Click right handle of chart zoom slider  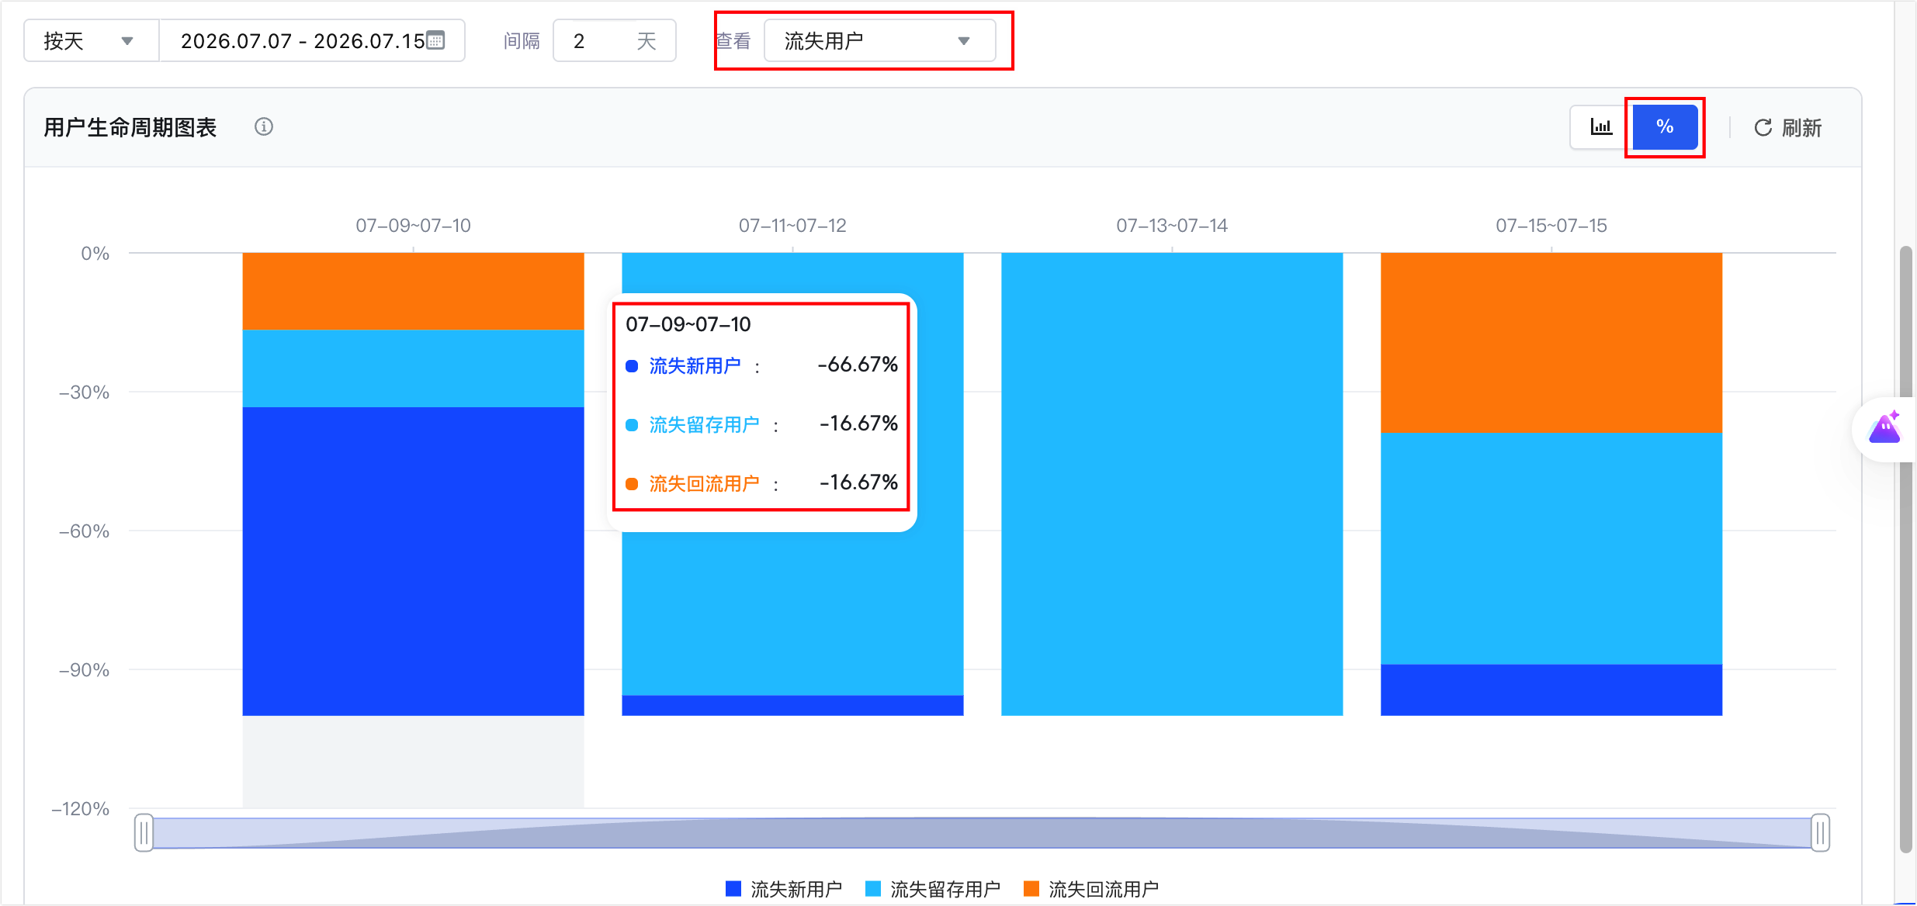[x=1820, y=833]
